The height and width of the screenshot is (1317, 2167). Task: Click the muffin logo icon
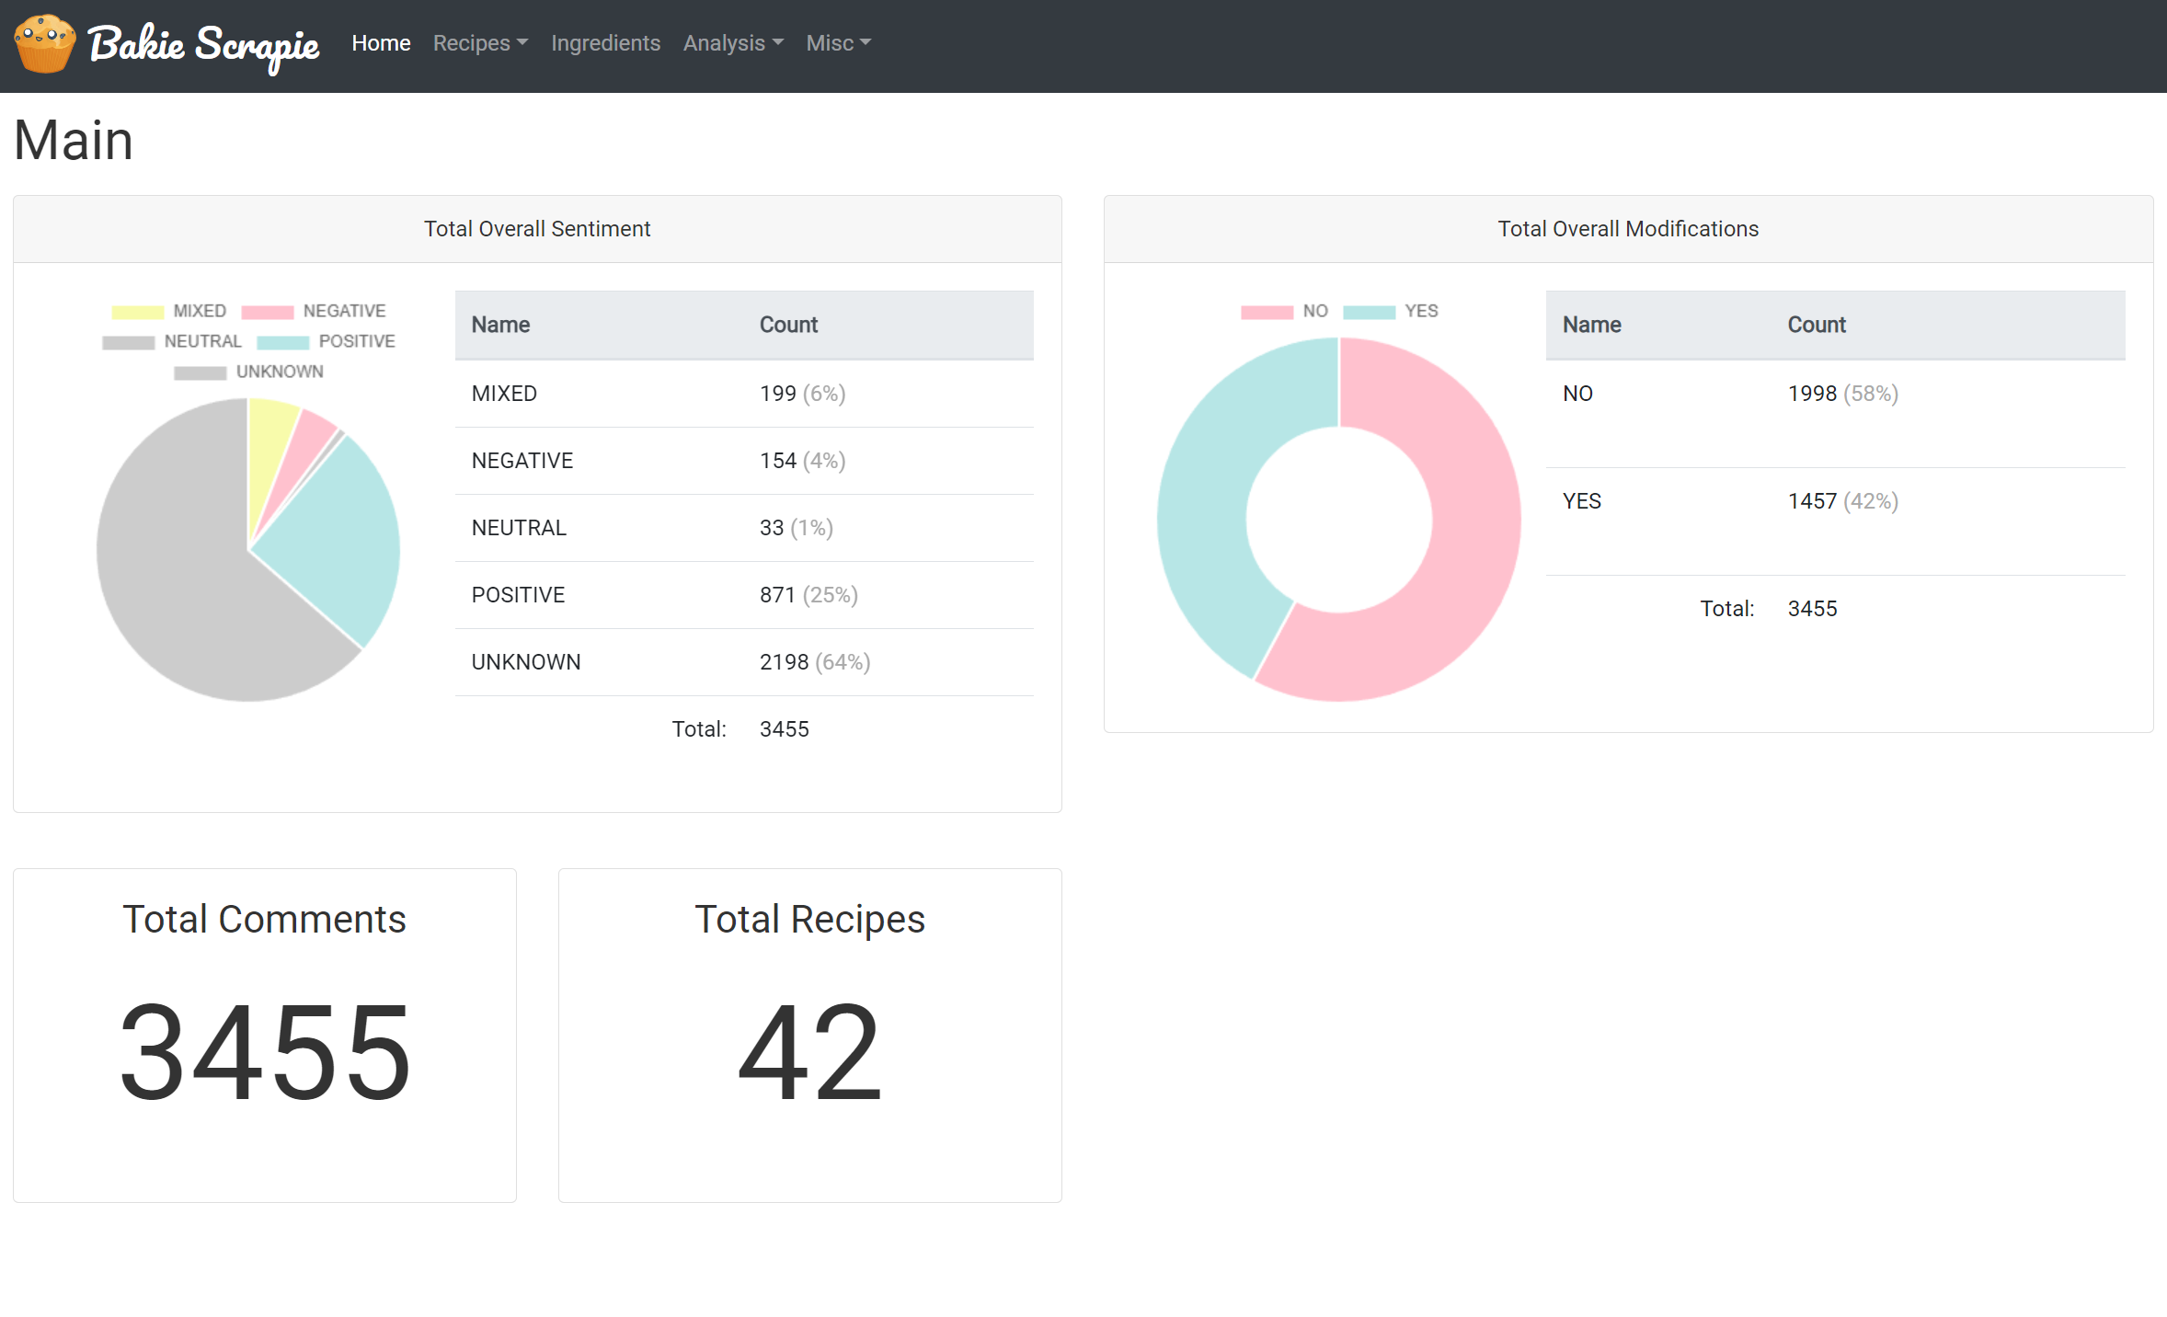click(44, 43)
